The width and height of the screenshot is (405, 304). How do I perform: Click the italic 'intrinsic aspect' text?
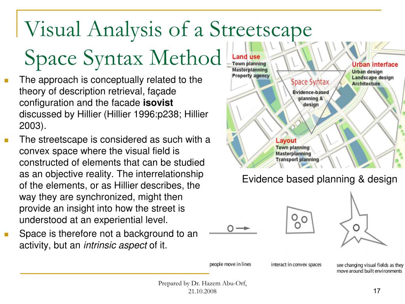[x=115, y=245]
